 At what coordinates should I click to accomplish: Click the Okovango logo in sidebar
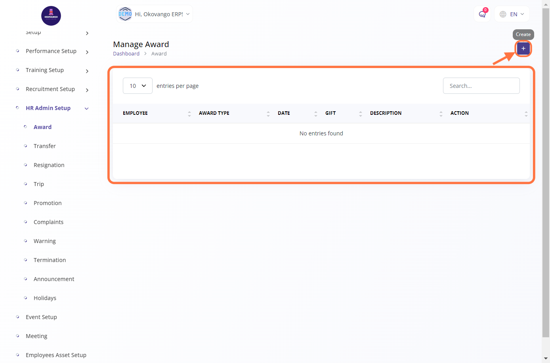pos(51,16)
